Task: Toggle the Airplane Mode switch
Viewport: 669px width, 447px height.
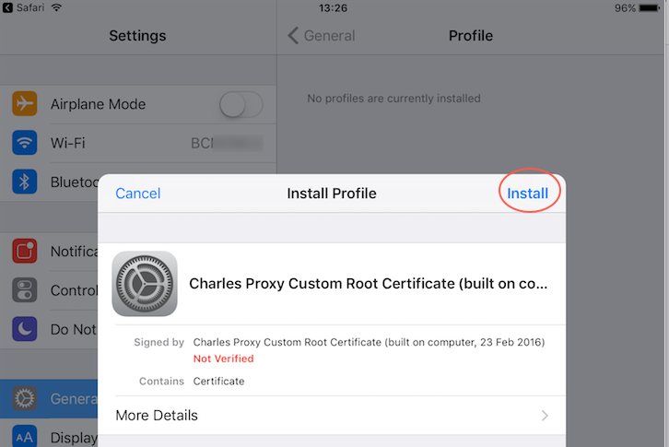Action: click(x=241, y=105)
